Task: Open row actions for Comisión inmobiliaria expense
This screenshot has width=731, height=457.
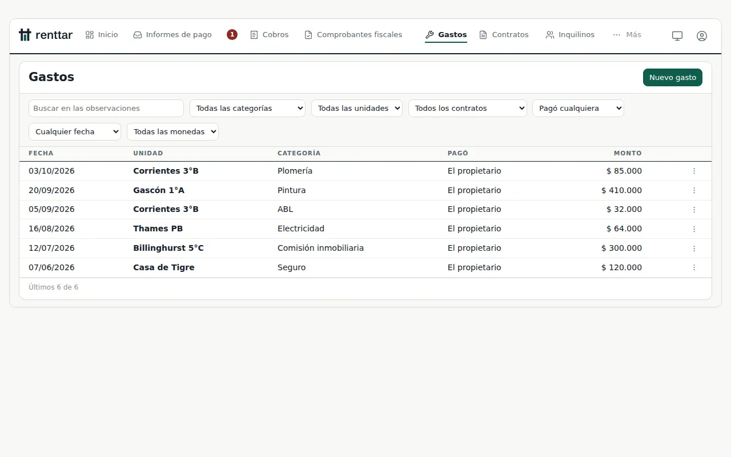Action: (694, 248)
